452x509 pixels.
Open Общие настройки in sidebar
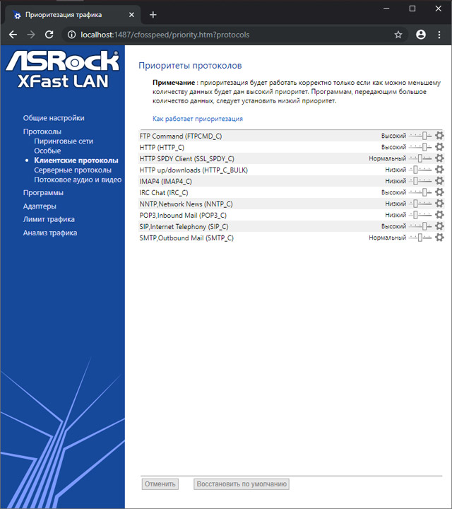coord(54,118)
